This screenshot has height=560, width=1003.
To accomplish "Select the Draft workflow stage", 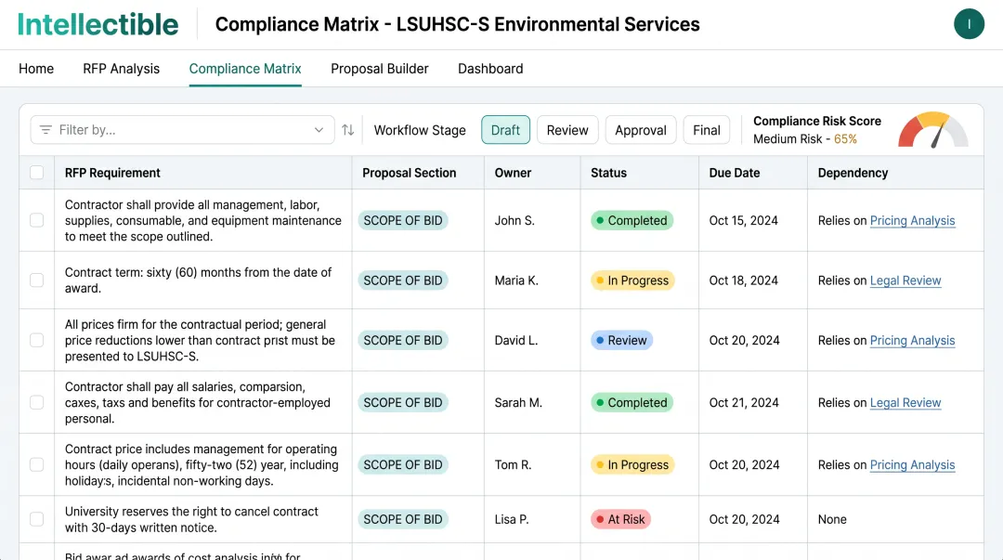I will [x=505, y=130].
